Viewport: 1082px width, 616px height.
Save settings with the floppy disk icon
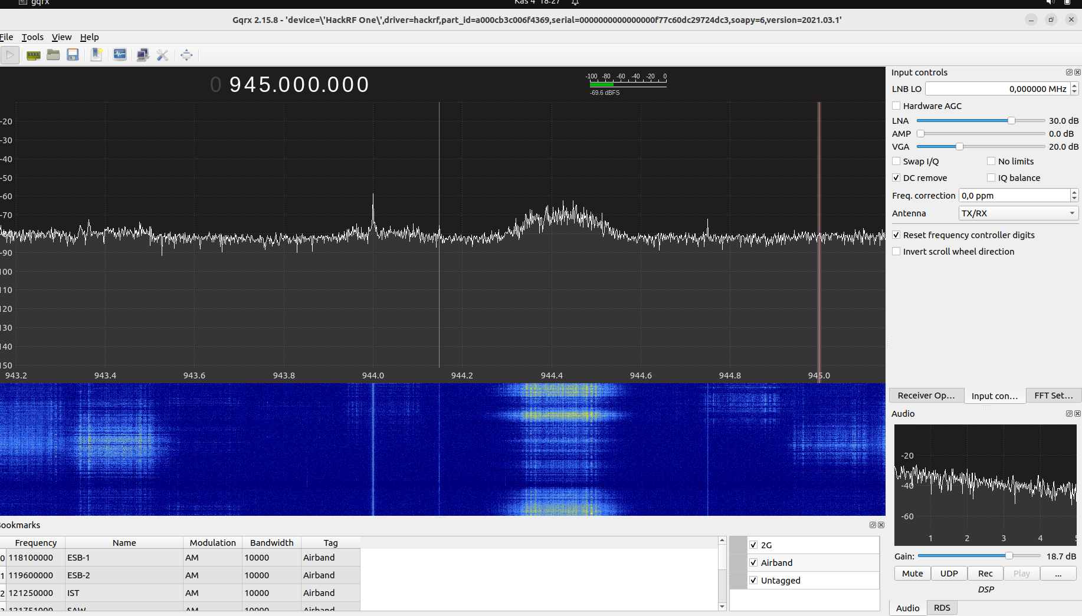click(x=73, y=55)
